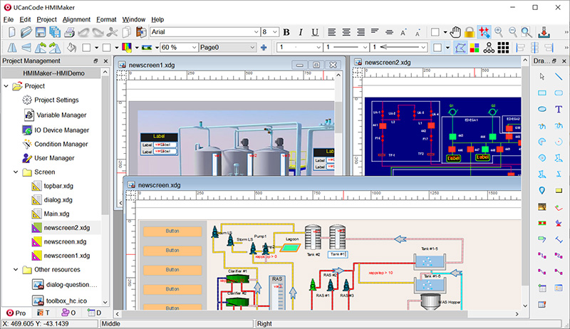Click the Project Management vertical scrollbar
The image size is (570, 329).
point(105,187)
